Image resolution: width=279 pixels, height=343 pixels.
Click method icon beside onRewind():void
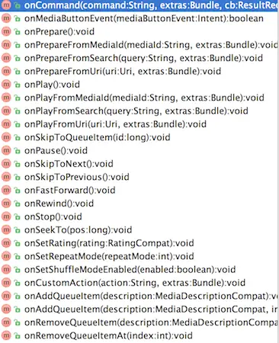click(x=6, y=204)
